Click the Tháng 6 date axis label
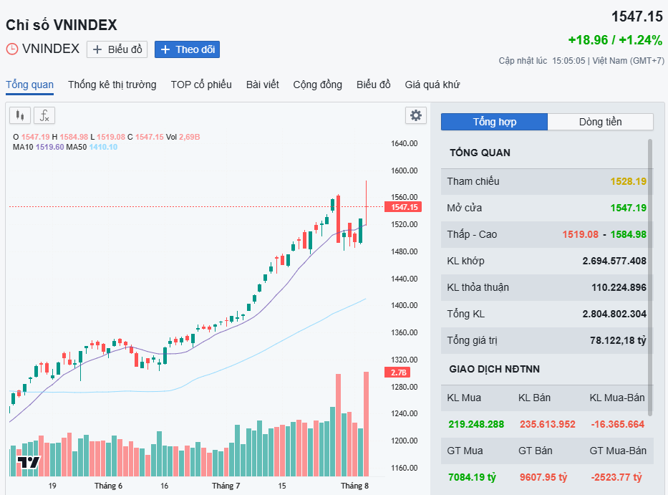Viewport: 668px width, 495px height. pos(108,486)
